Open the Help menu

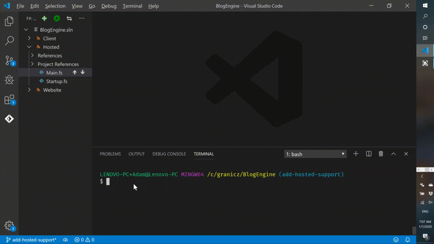pos(154,6)
